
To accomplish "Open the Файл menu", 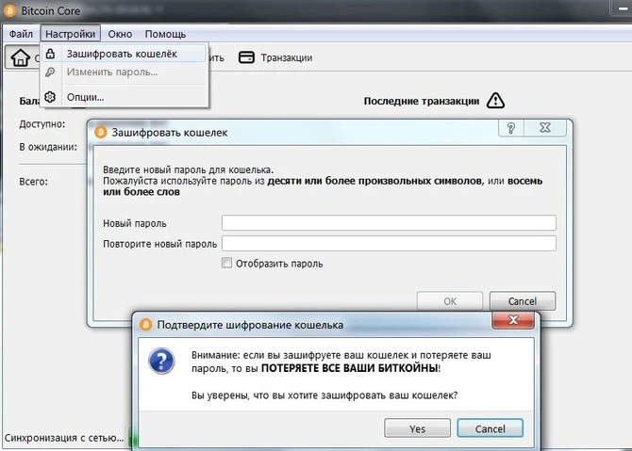I will click(x=21, y=34).
